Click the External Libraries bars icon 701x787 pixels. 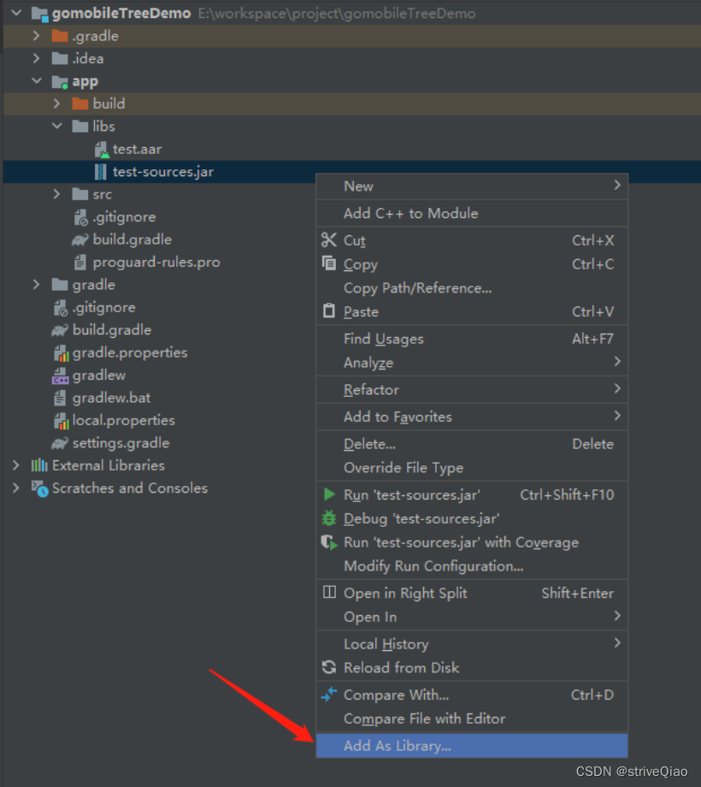pos(39,465)
